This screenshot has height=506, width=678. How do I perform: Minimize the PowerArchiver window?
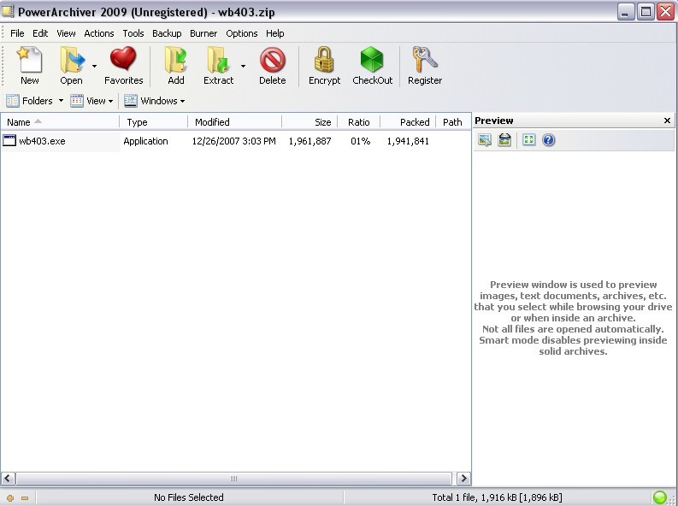point(625,12)
